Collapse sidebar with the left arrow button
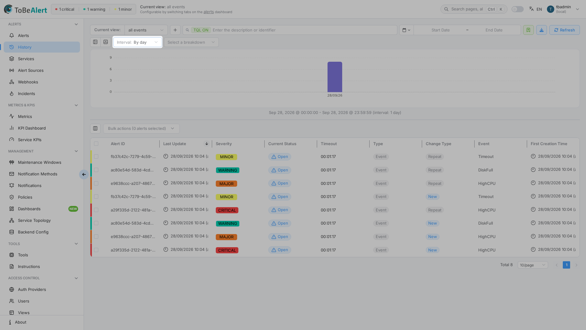Viewport: 586px width, 330px height. tap(84, 174)
